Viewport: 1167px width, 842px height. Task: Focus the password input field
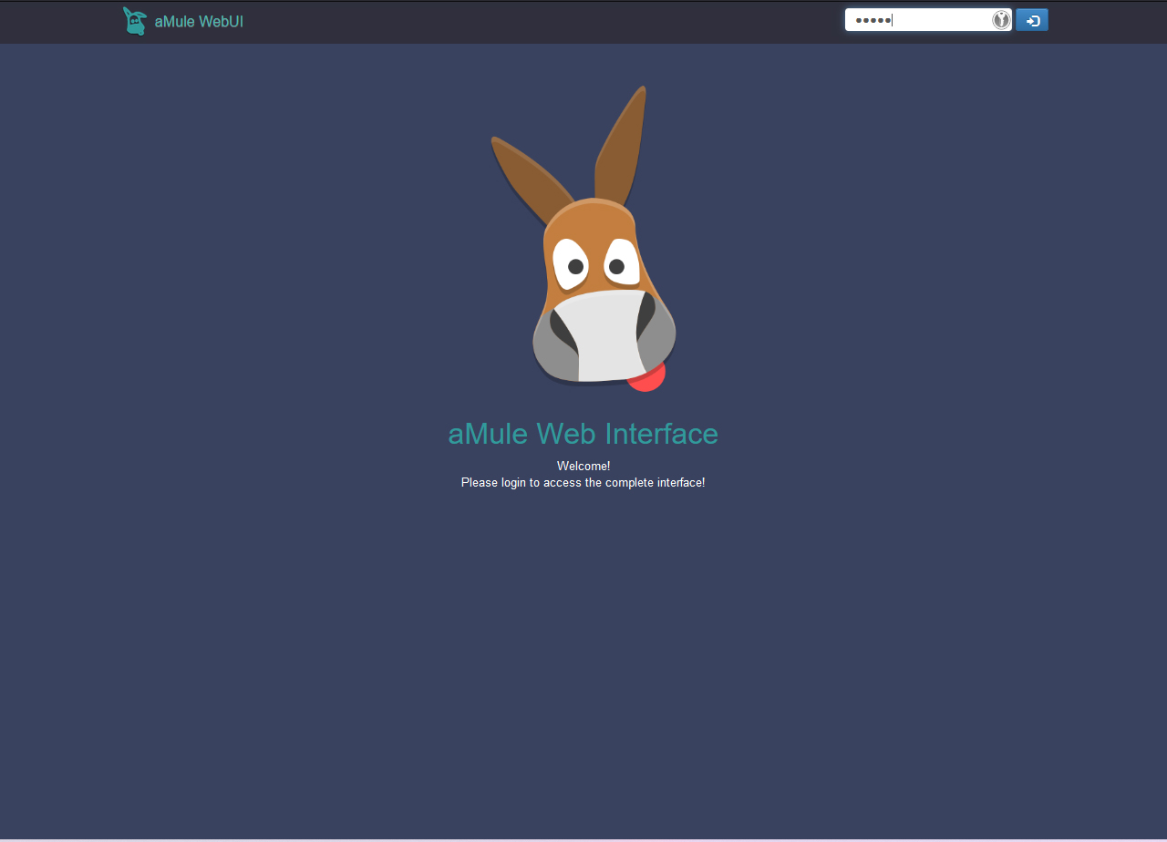coord(939,20)
